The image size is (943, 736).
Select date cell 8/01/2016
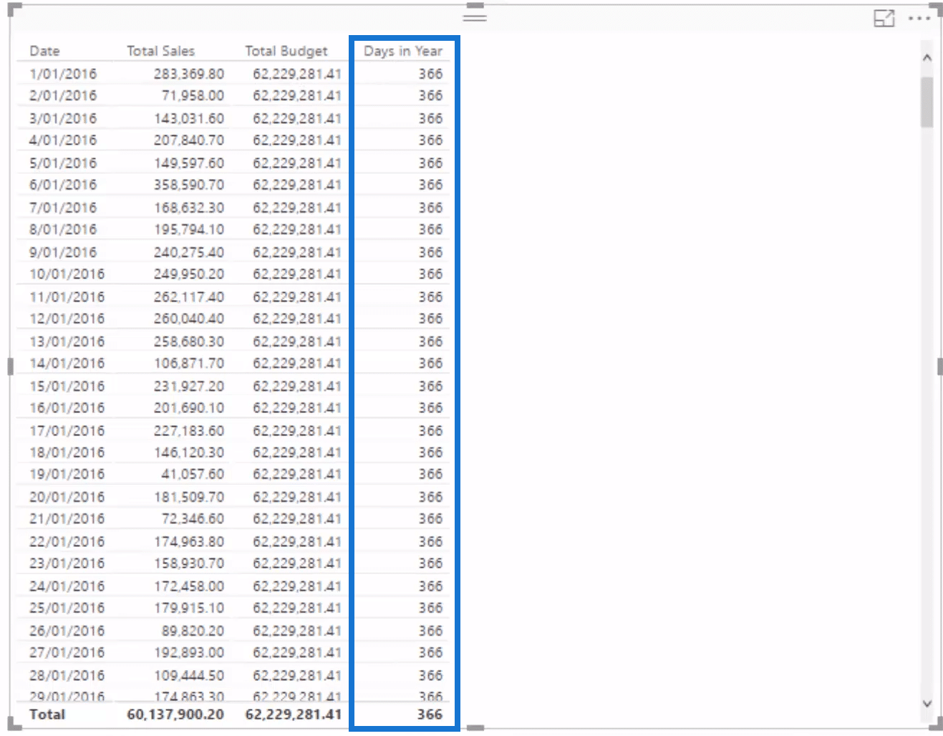[63, 229]
